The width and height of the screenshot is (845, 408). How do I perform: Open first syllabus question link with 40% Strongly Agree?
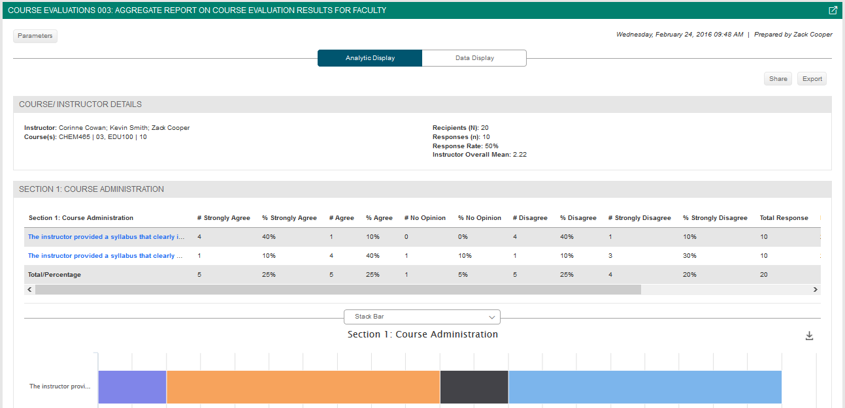tap(107, 237)
